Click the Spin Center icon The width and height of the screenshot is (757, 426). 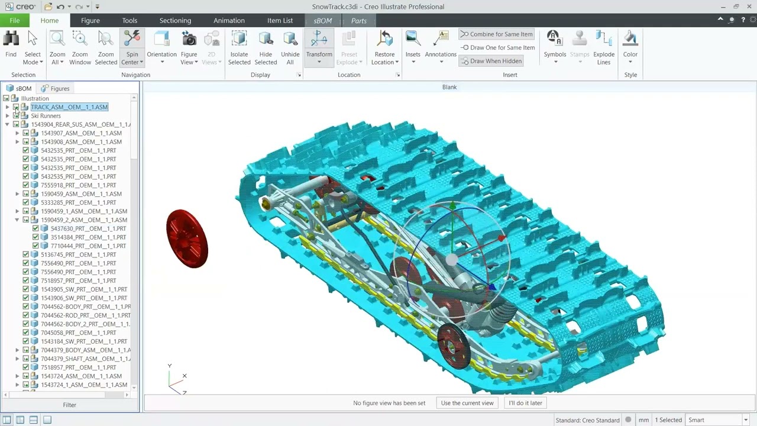(132, 39)
